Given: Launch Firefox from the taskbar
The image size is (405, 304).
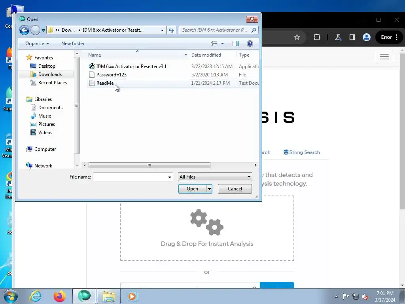Looking at the screenshot, I should point(59,296).
